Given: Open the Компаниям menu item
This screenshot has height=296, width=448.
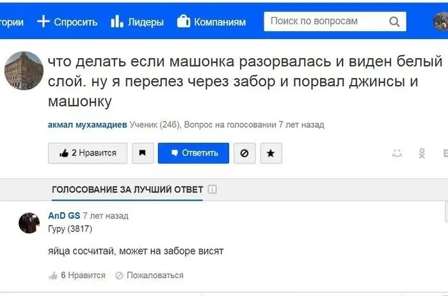Looking at the screenshot, I should (x=211, y=22).
